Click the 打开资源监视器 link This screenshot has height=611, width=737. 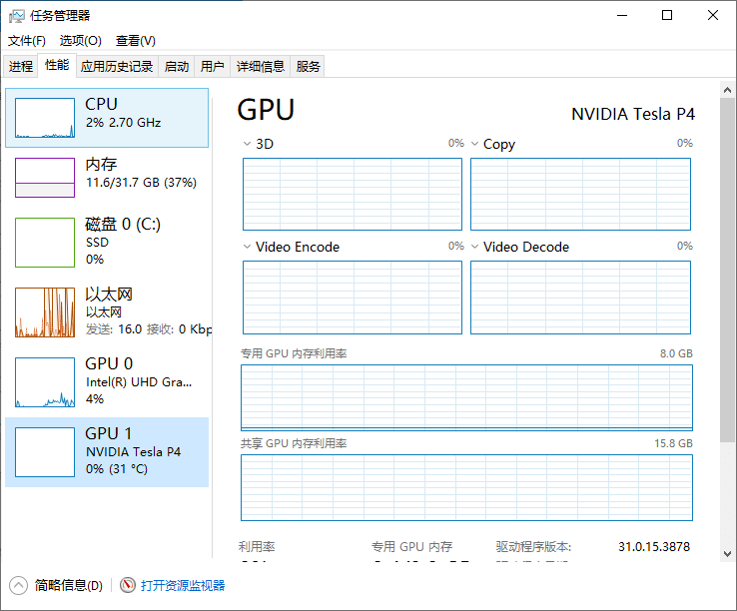(183, 585)
